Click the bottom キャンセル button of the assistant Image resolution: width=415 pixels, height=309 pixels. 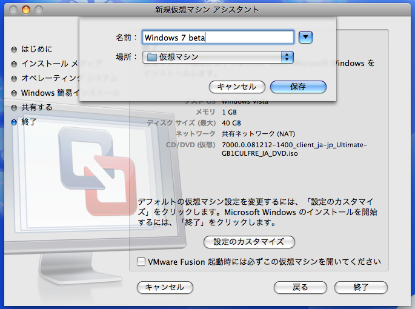click(165, 287)
